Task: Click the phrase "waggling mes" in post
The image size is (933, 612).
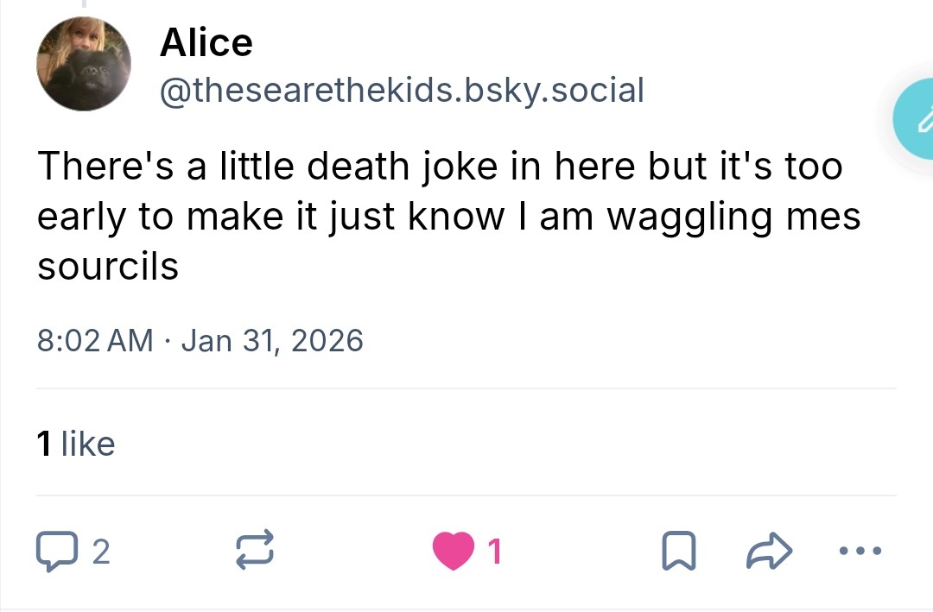Action: click(733, 217)
